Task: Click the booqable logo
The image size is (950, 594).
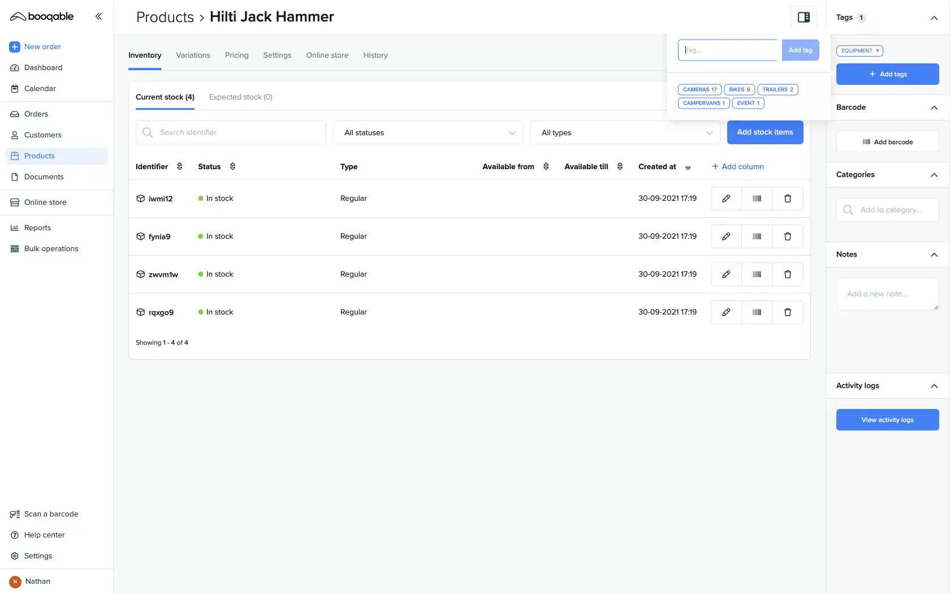Action: (42, 16)
